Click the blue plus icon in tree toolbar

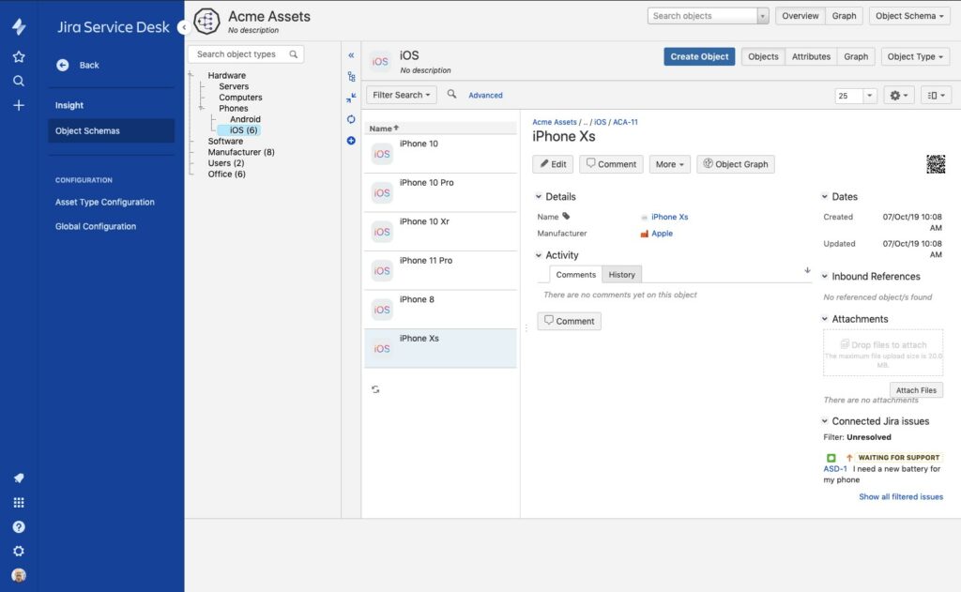click(351, 141)
